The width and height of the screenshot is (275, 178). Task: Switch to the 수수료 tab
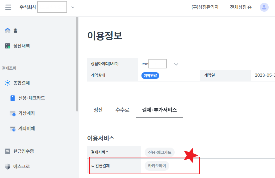(122, 110)
